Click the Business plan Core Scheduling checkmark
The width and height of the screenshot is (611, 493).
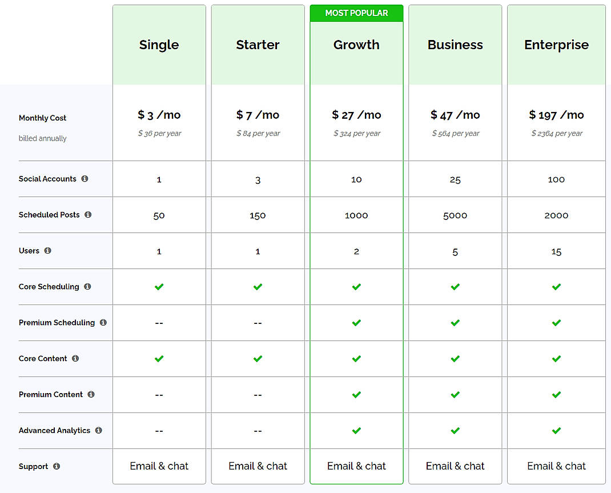455,287
